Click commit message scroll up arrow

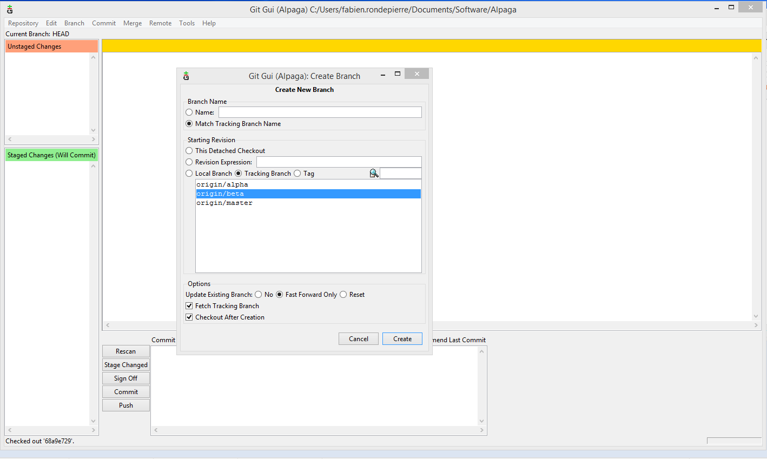[x=482, y=351]
